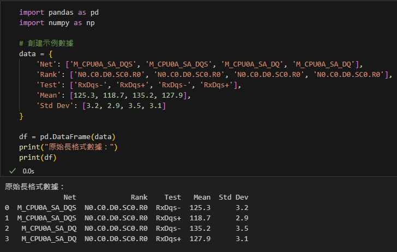
Task: Click M_CPU0A_SA_DQ in output row 3
Action: coord(49,239)
